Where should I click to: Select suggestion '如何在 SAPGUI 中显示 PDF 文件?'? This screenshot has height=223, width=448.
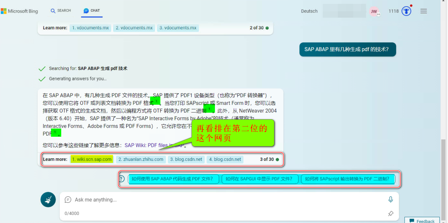pyautogui.click(x=260, y=179)
